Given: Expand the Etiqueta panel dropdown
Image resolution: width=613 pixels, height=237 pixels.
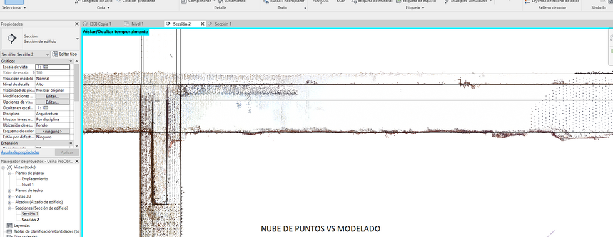Looking at the screenshot, I should 415,7.
